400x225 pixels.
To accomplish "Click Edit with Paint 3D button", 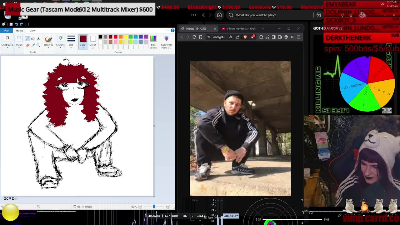I will click(x=166, y=42).
